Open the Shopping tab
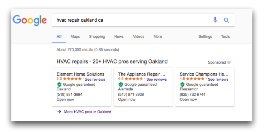Viewport: 266px width, 132px height. [97, 36]
